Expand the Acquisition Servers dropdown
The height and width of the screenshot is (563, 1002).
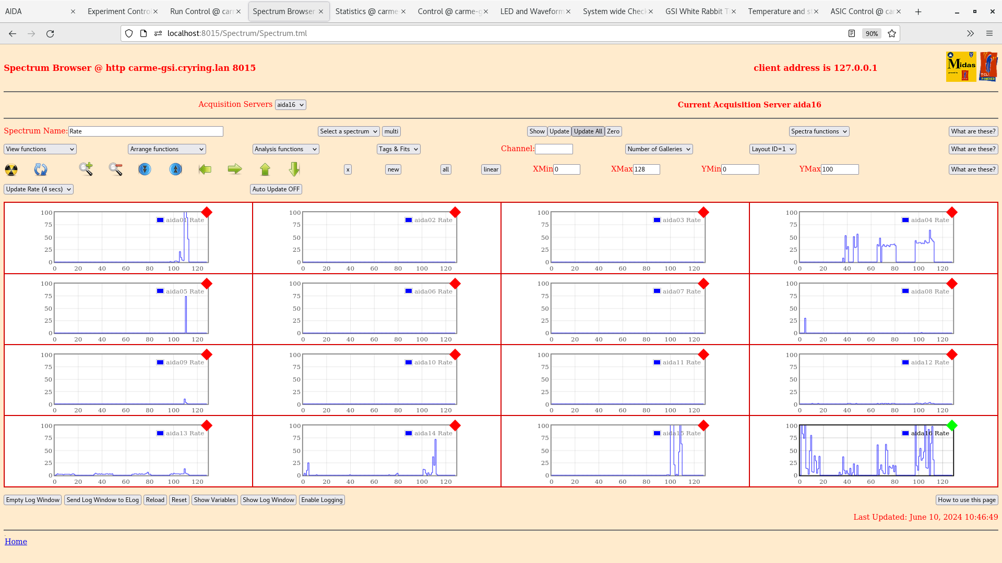(290, 104)
